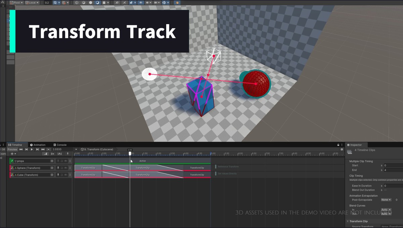Screen dimensions: 403x228
Task: Toggle the timeline mix edit mode icon
Action: pyautogui.click(x=45, y=154)
